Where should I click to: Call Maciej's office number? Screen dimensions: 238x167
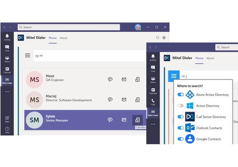(x=137, y=100)
